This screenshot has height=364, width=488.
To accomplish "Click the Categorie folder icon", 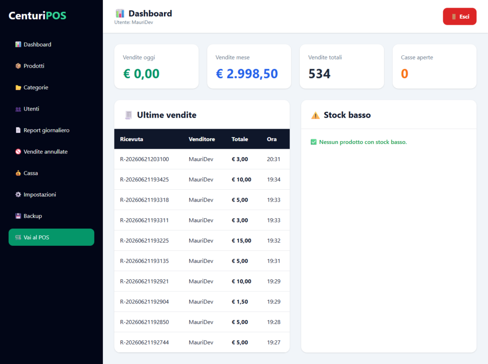I will pos(18,87).
